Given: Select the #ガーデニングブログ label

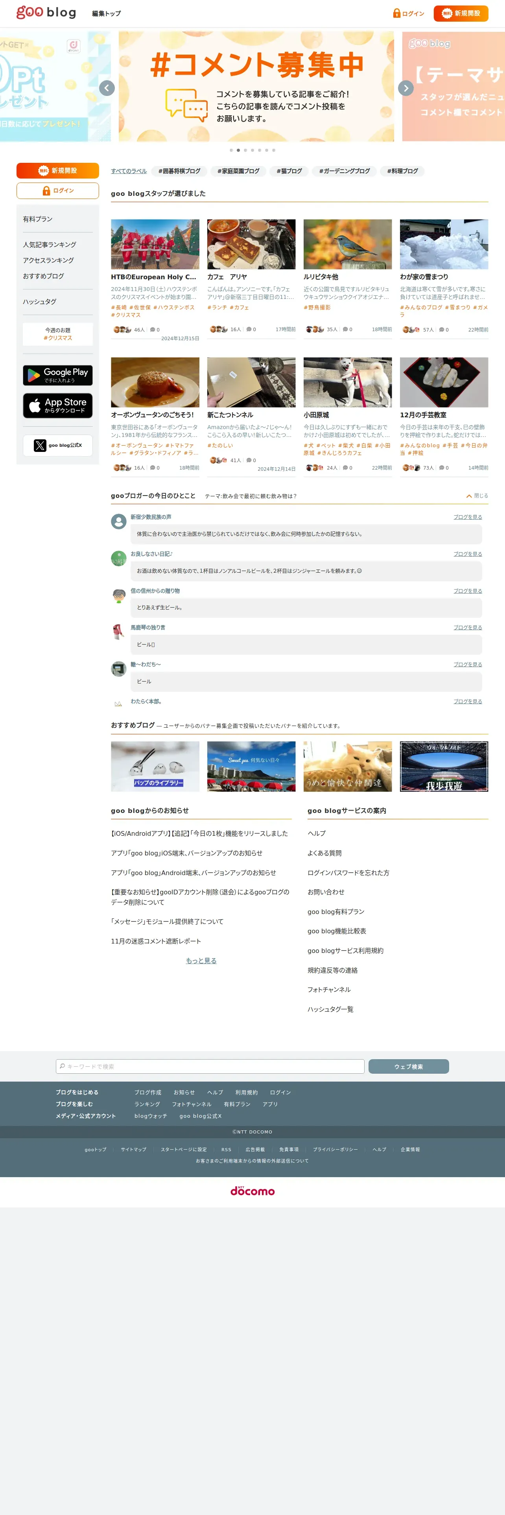Looking at the screenshot, I should [345, 171].
